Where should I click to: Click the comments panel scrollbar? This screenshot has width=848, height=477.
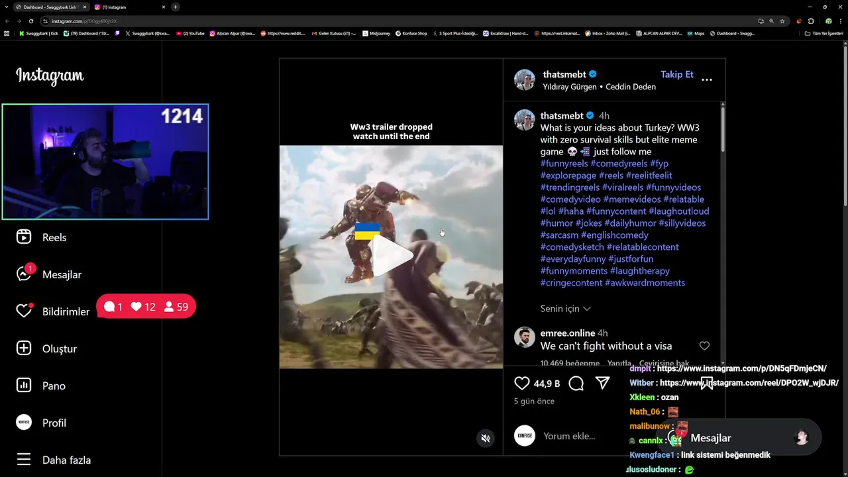(722, 129)
